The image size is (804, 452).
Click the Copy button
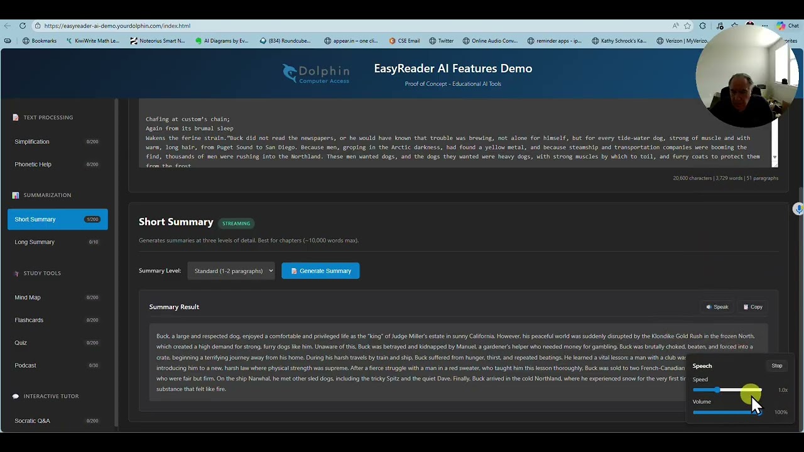tap(752, 307)
